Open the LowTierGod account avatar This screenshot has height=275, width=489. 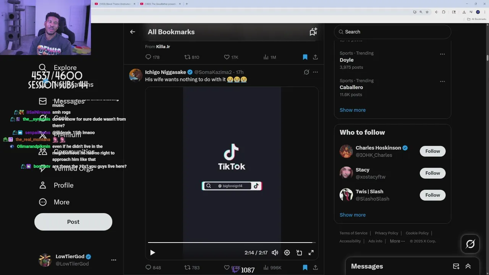pyautogui.click(x=45, y=260)
